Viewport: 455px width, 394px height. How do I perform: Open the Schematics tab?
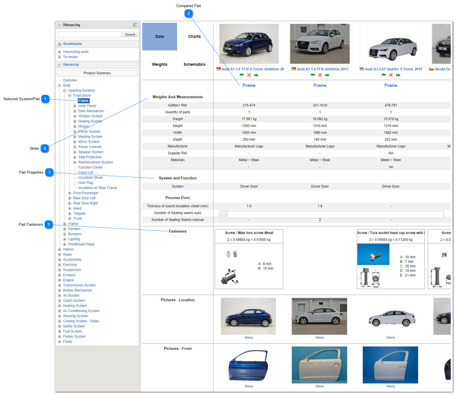tap(194, 64)
